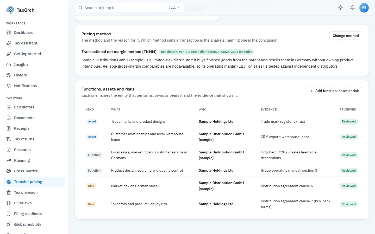Click Reviewed badge for Market risk row
375x234 pixels.
click(x=349, y=186)
